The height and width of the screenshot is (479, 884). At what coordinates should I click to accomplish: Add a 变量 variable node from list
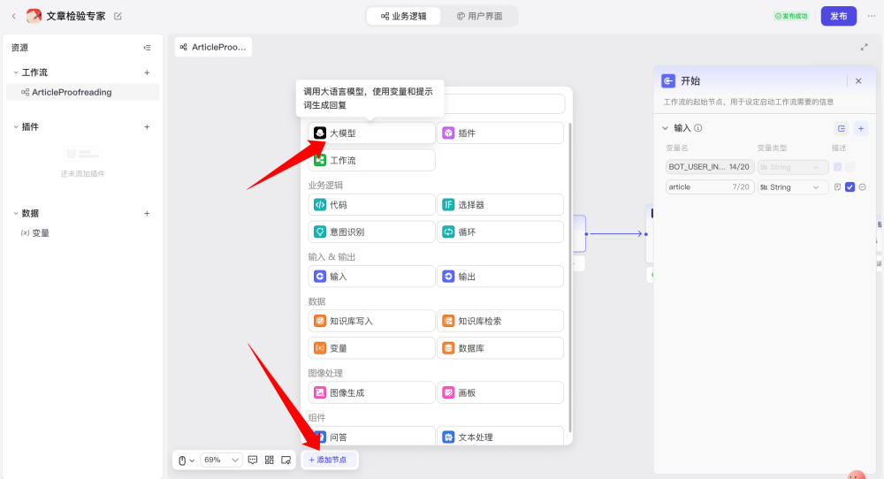pyautogui.click(x=371, y=347)
